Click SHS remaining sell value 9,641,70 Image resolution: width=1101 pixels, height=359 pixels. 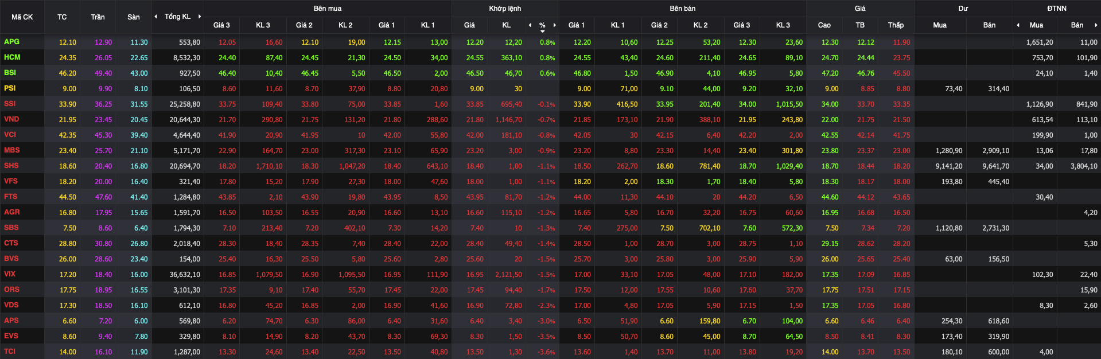[995, 166]
